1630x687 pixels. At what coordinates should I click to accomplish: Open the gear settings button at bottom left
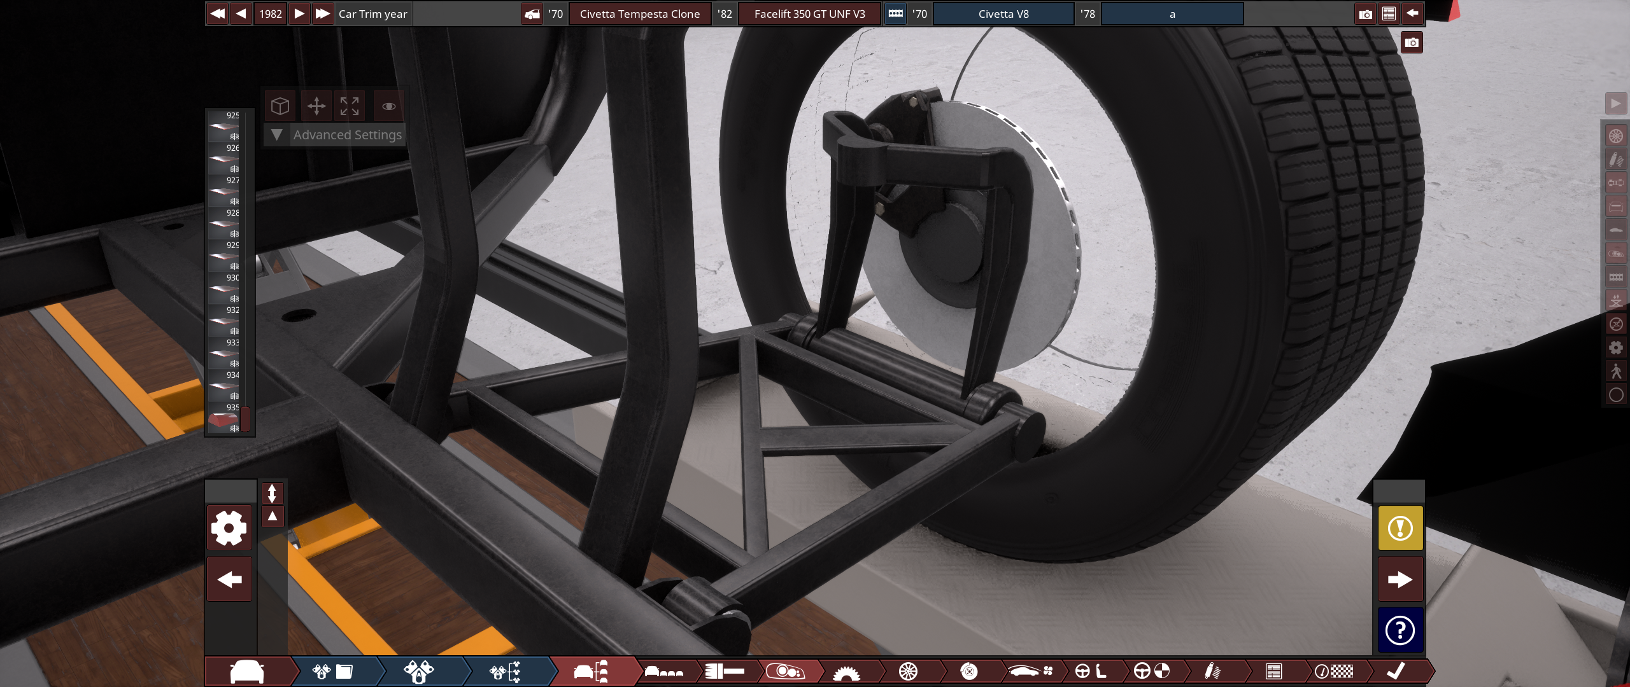click(229, 528)
